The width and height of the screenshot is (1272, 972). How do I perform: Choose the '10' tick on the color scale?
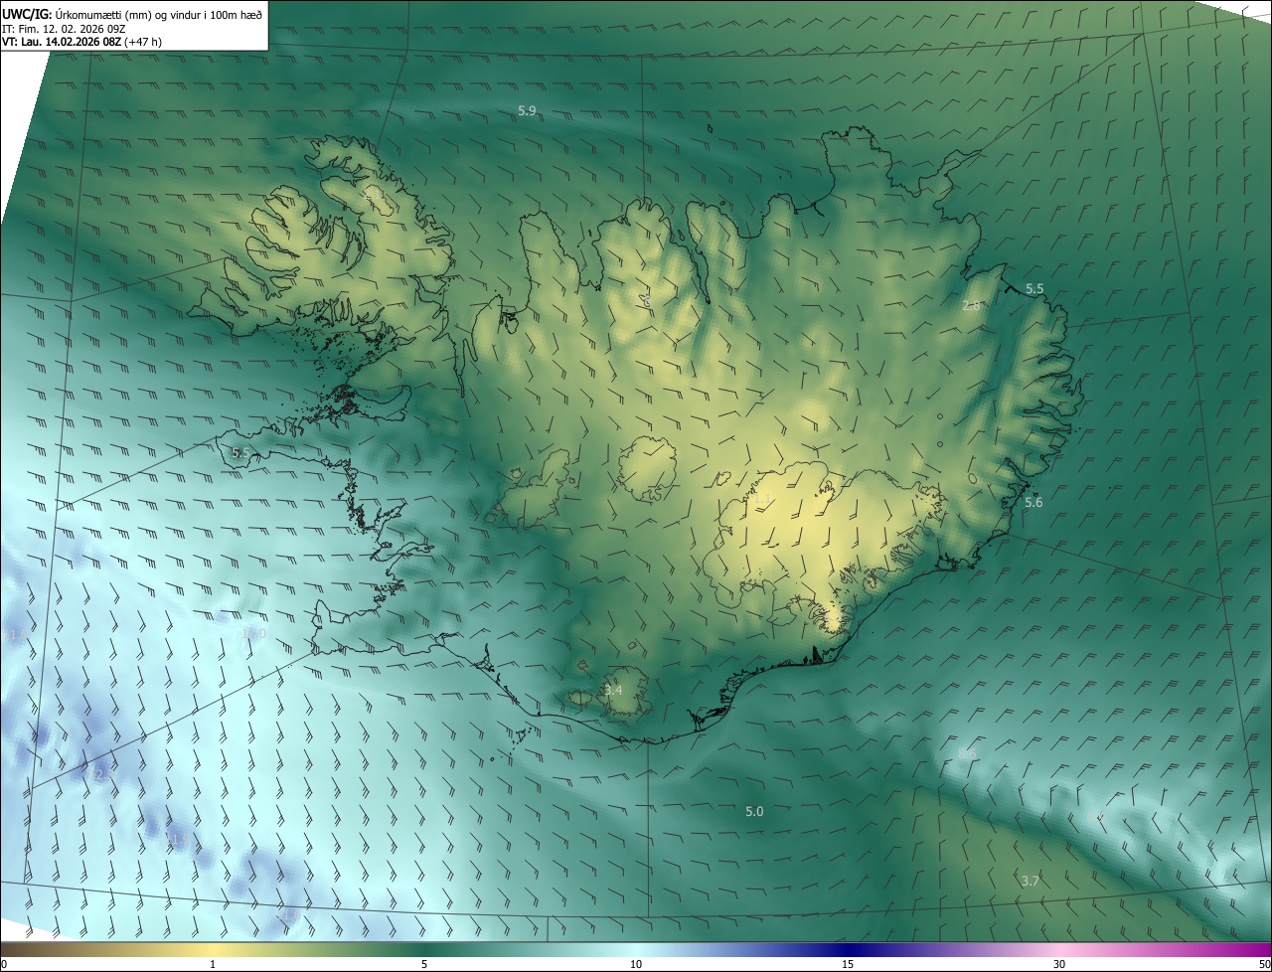[636, 965]
